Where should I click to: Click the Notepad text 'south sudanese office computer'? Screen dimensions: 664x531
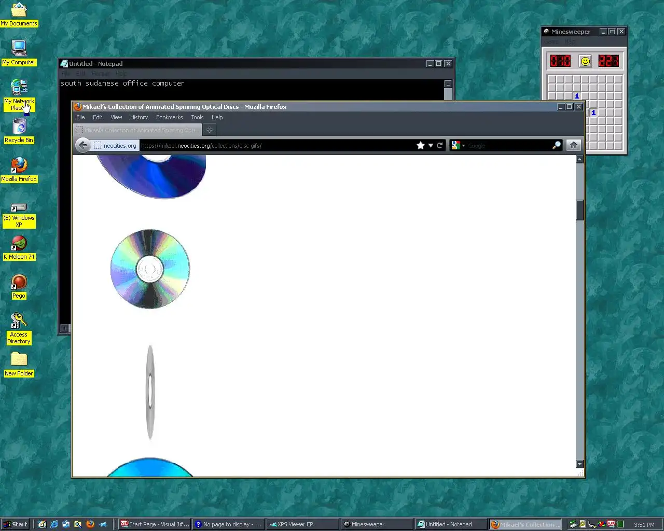click(122, 83)
